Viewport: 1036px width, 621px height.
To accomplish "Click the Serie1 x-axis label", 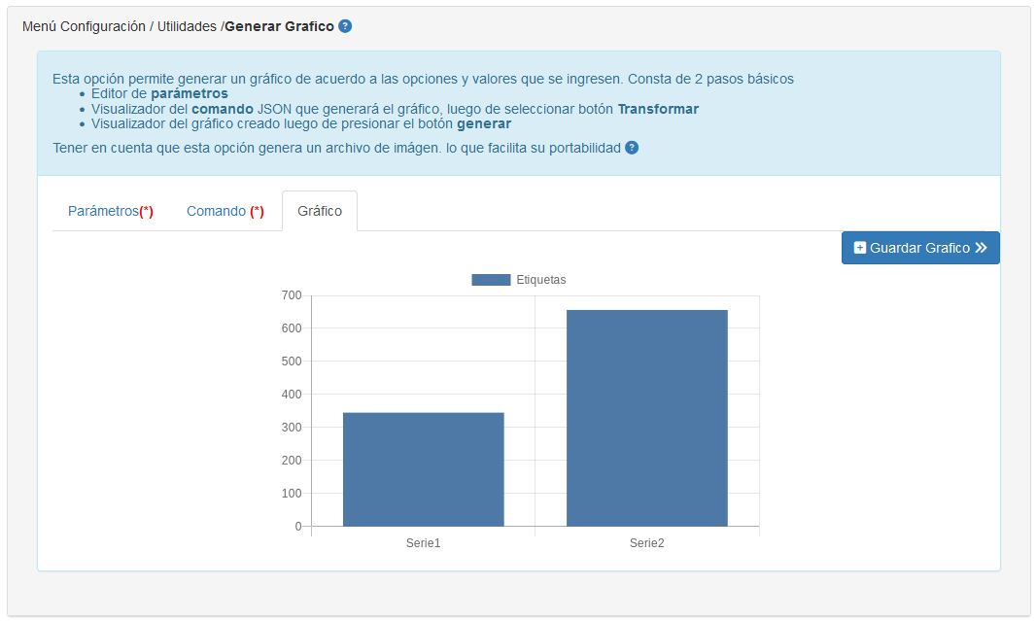I will click(423, 543).
